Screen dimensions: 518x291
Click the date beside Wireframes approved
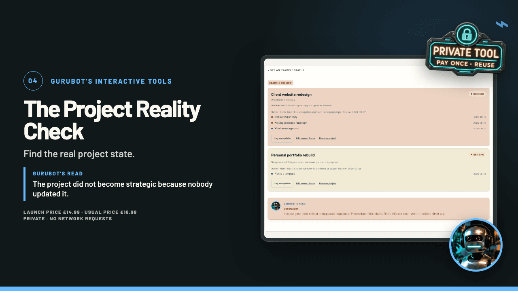pos(480,129)
